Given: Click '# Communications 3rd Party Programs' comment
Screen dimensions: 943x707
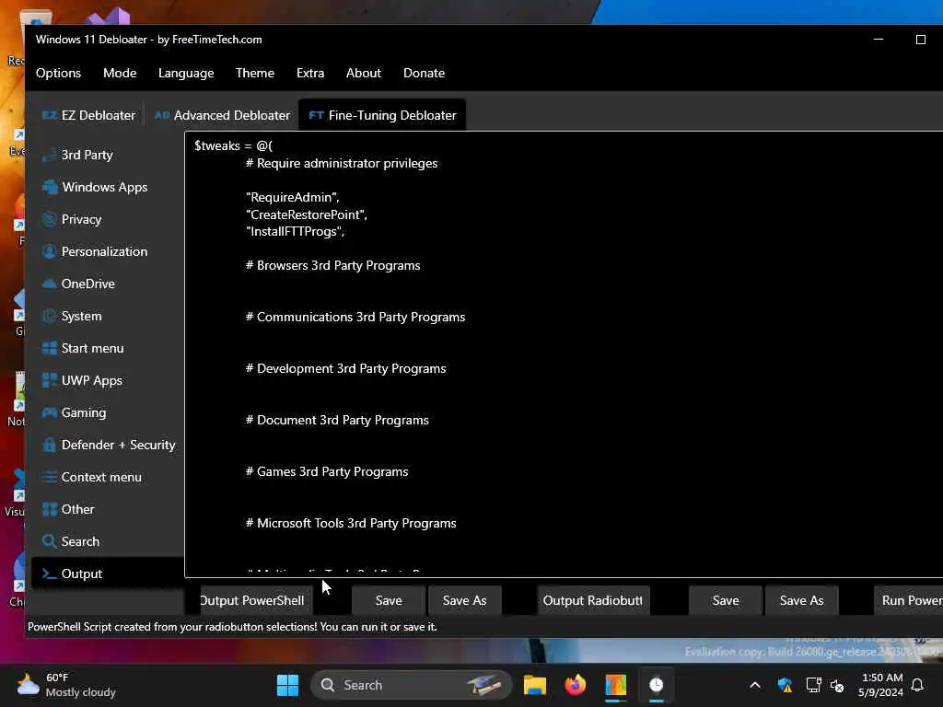Looking at the screenshot, I should 355,317.
